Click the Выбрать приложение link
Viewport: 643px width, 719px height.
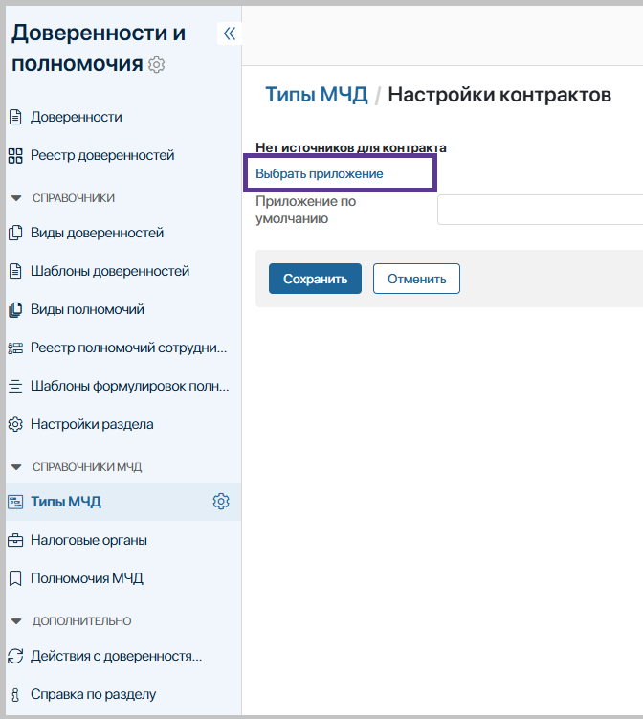(x=320, y=174)
